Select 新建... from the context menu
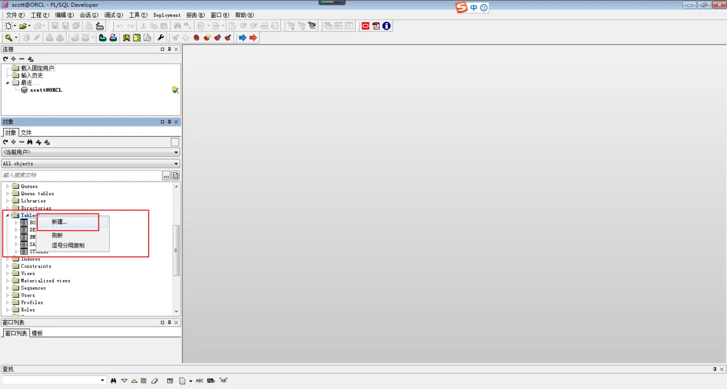The height and width of the screenshot is (389, 727). point(59,222)
